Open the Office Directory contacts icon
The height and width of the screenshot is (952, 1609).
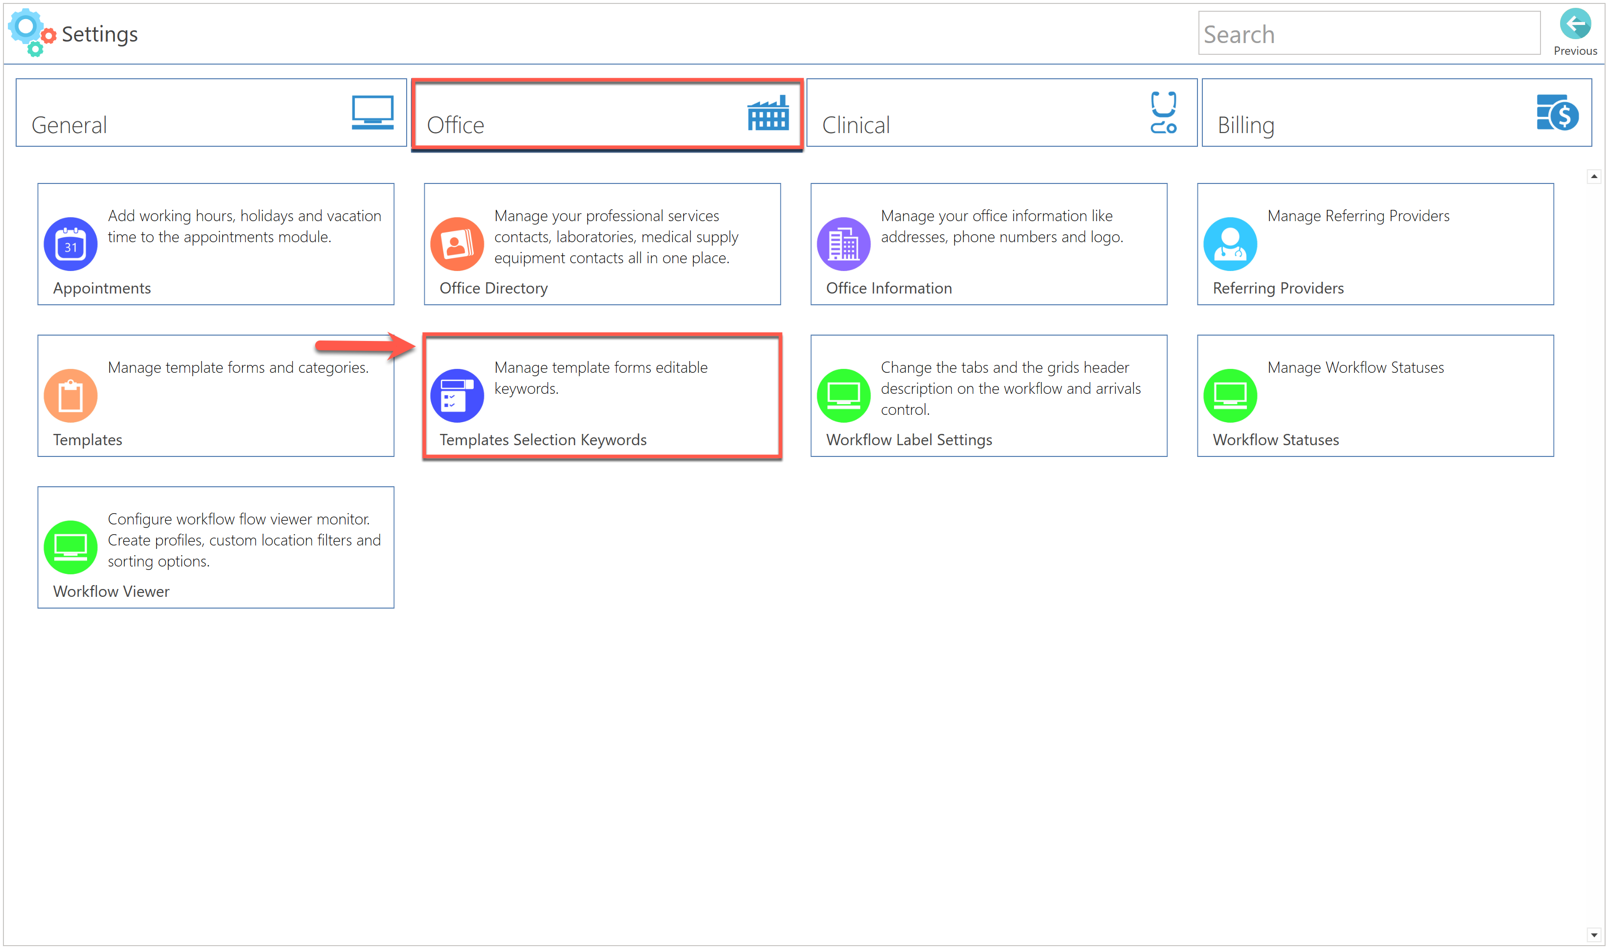point(457,244)
